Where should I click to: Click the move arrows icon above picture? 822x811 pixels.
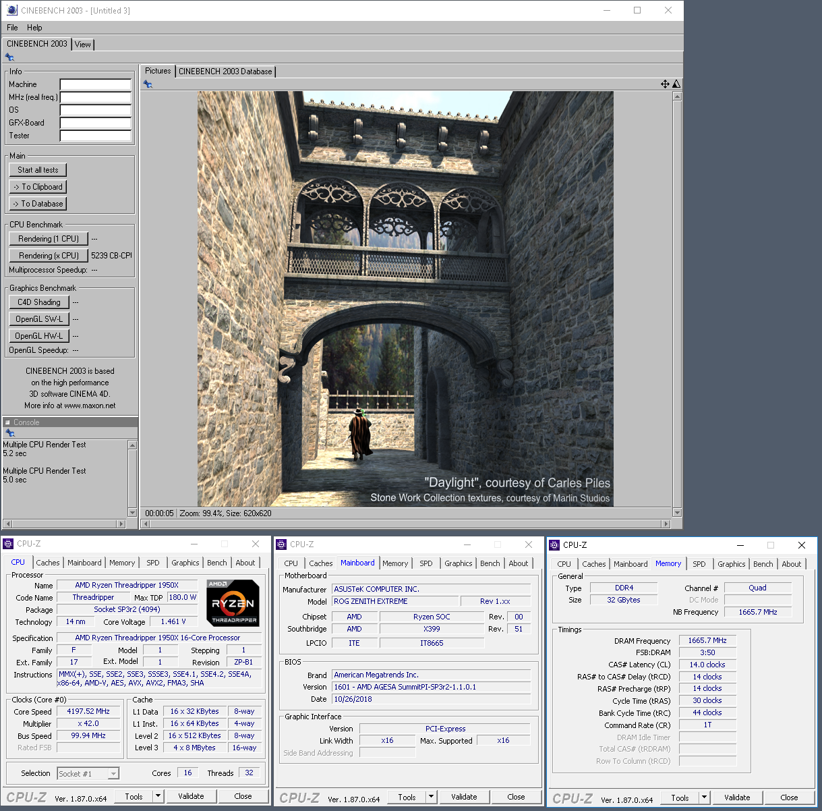click(x=665, y=84)
